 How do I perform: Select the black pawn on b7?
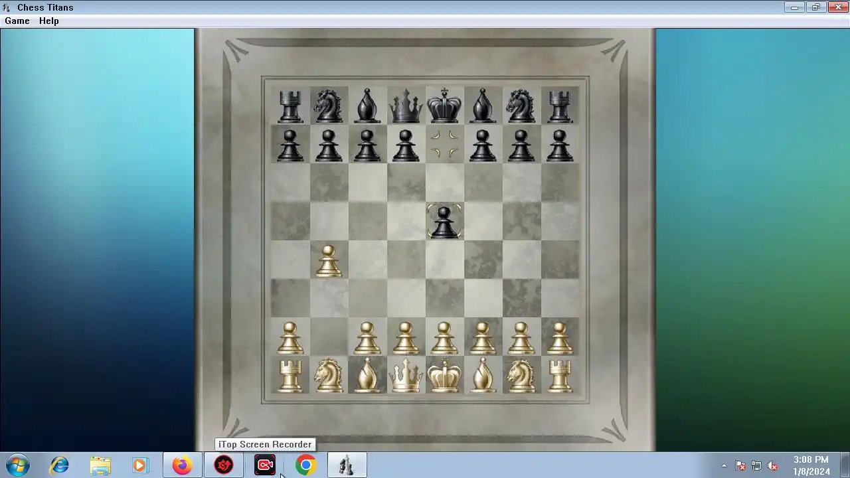point(329,145)
